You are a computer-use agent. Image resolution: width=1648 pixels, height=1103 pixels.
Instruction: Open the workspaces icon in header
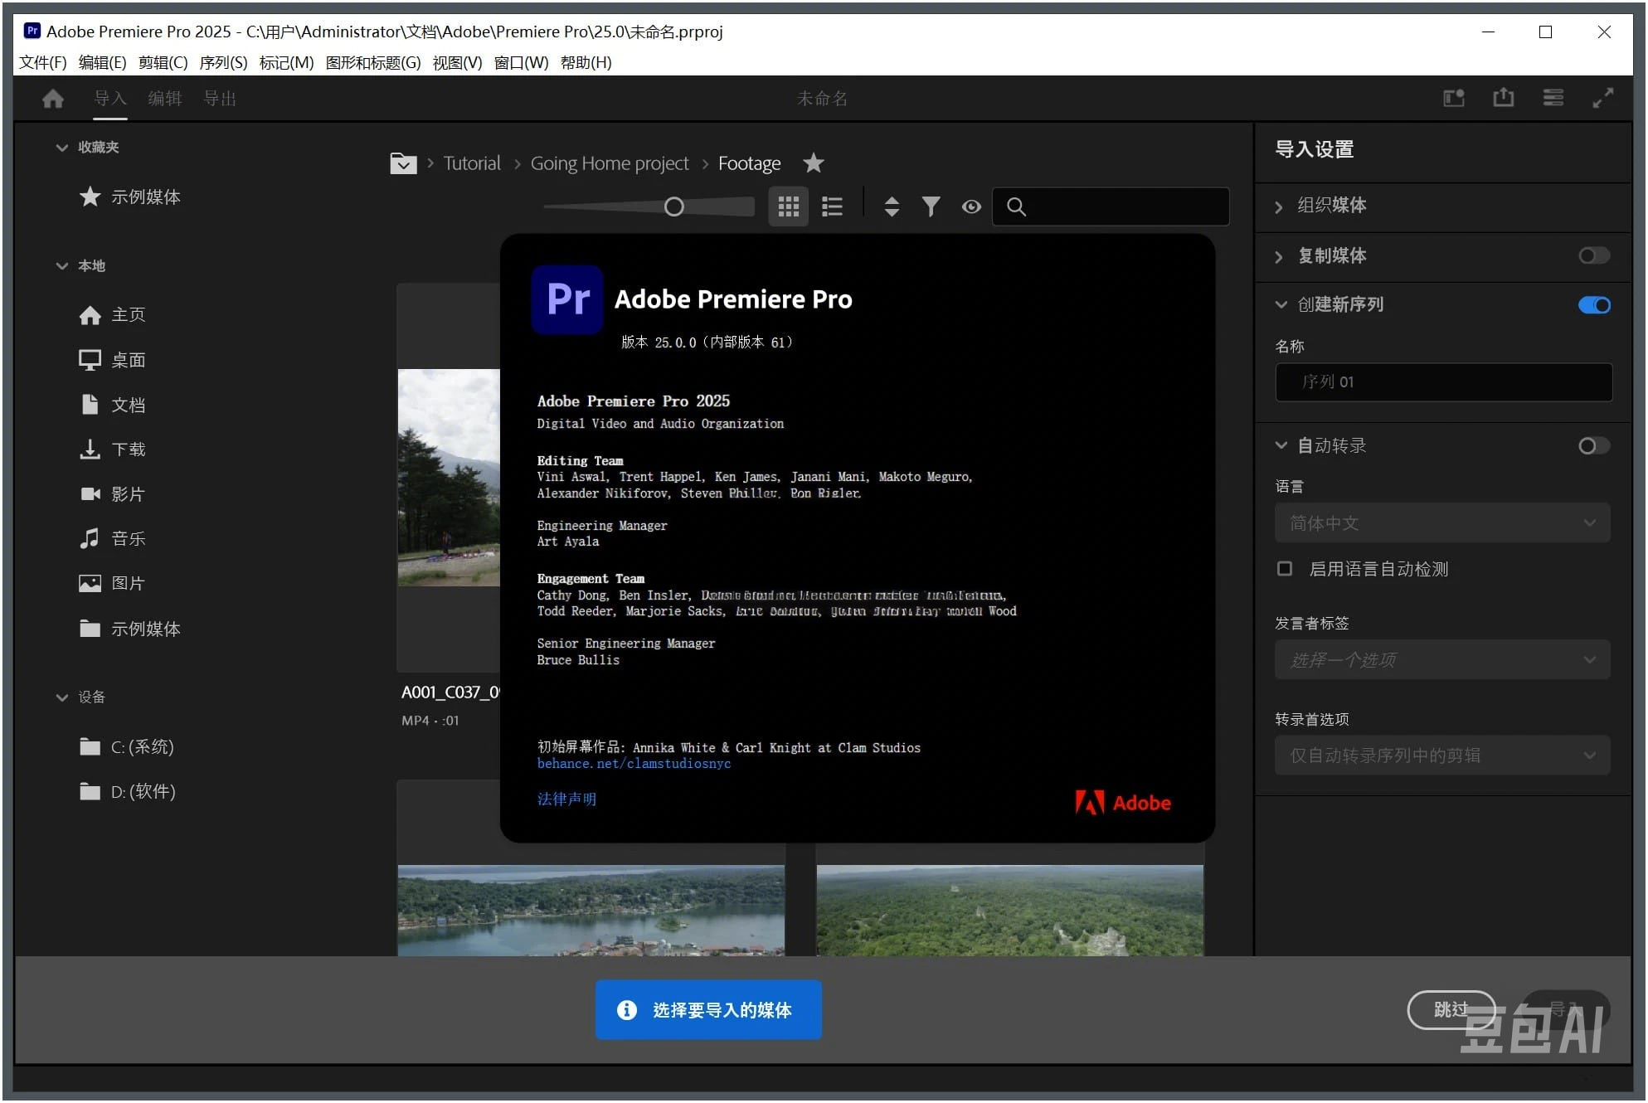pyautogui.click(x=1454, y=99)
